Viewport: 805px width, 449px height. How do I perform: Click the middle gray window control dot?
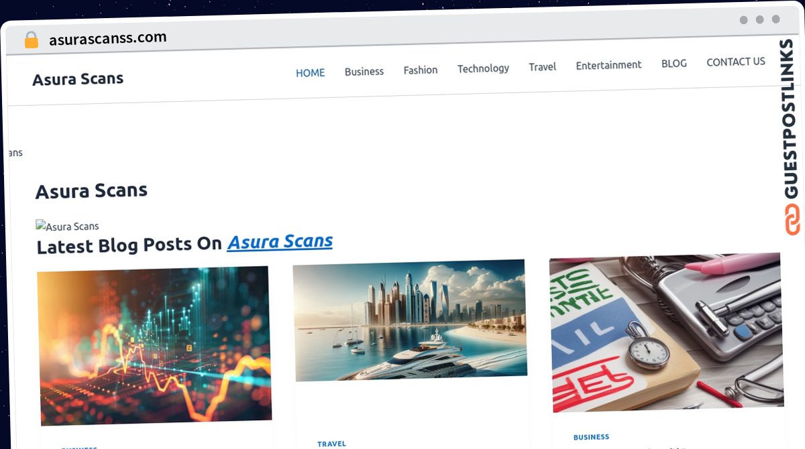[x=759, y=20]
